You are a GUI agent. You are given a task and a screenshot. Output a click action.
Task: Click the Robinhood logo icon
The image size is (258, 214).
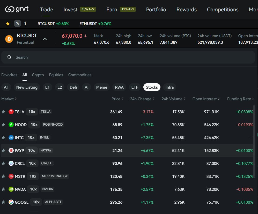pos(11,125)
